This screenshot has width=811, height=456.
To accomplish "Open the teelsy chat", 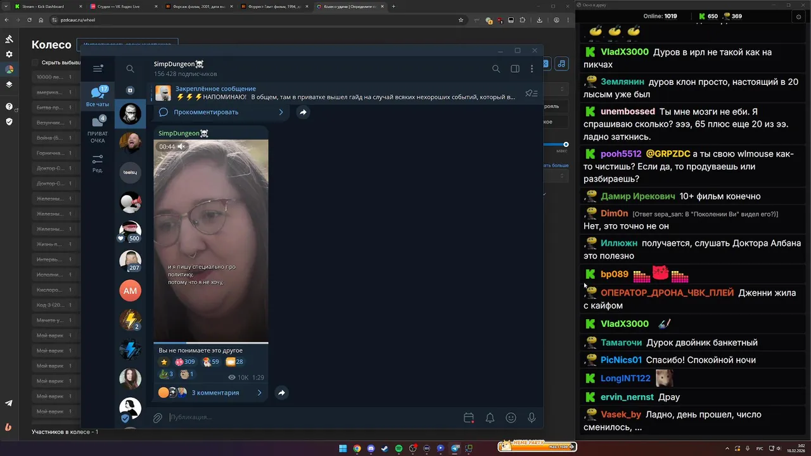I will (130, 172).
